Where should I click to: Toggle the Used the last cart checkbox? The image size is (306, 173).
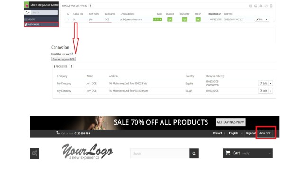pyautogui.click(x=72, y=54)
